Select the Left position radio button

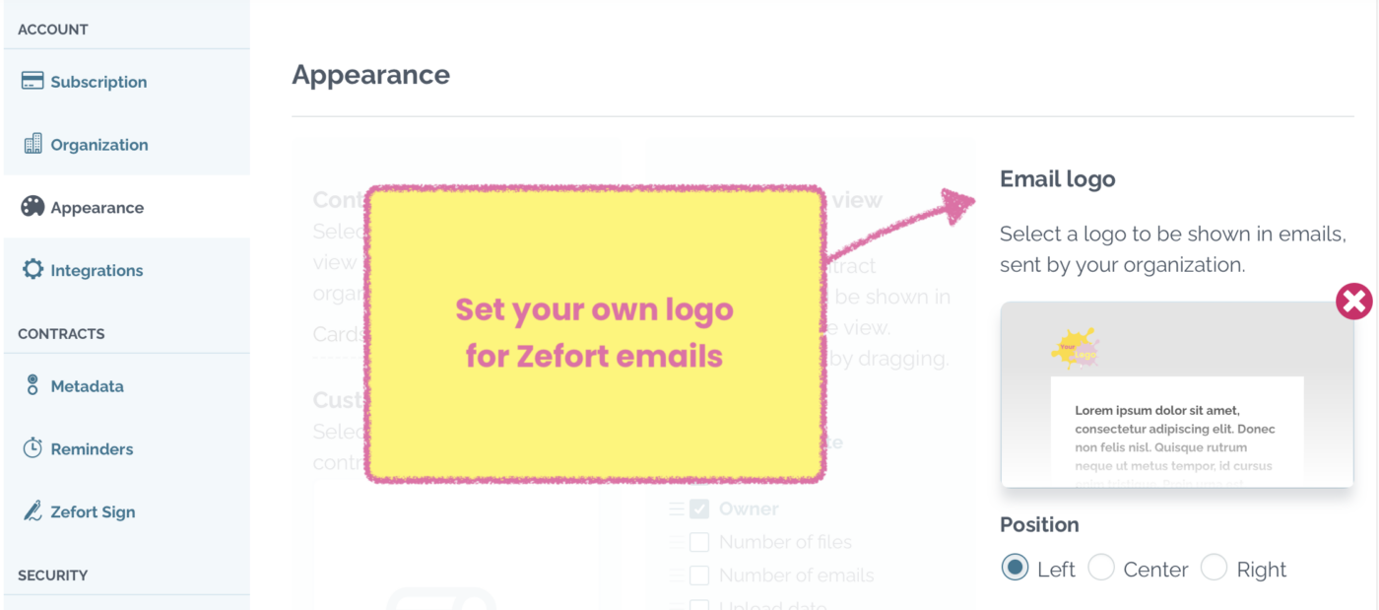[1014, 568]
